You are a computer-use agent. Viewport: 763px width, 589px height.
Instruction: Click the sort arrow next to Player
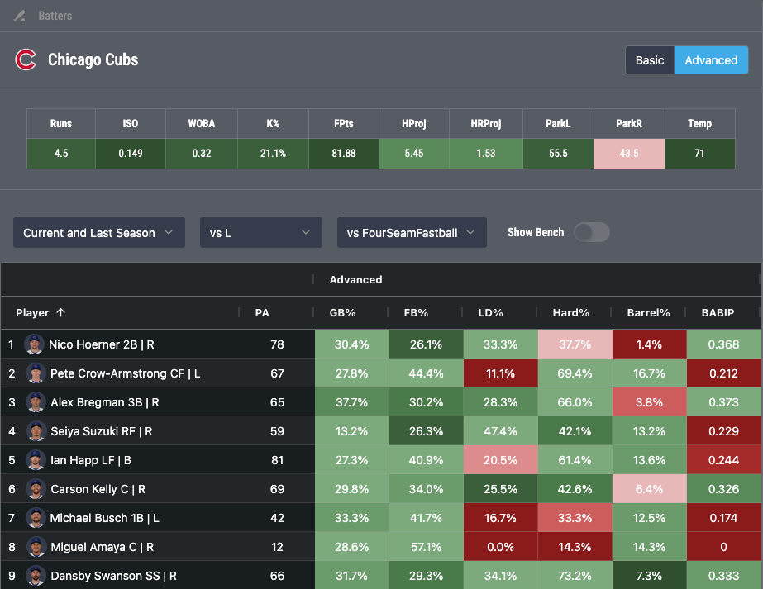click(x=61, y=312)
